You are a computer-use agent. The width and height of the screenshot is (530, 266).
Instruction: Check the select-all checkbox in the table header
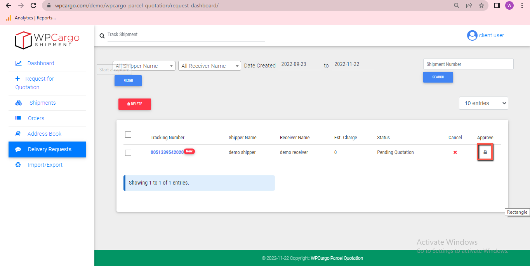(x=128, y=135)
